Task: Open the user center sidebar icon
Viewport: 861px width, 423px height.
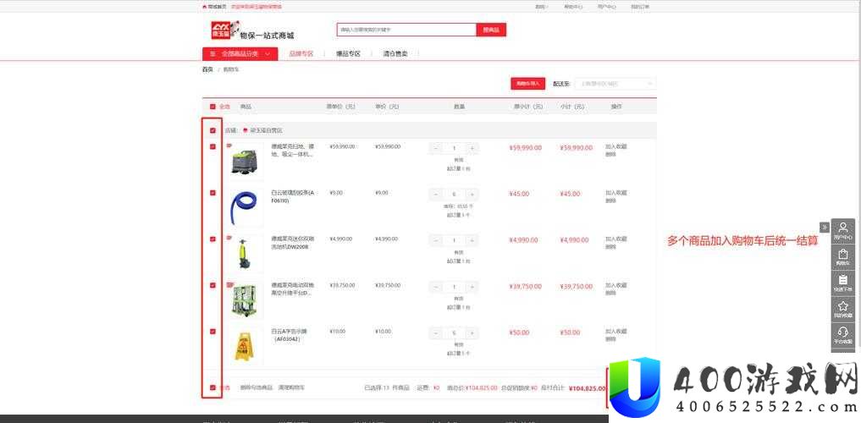Action: coord(843,230)
